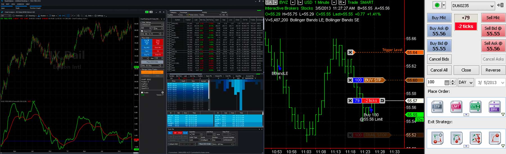The image size is (506, 154).
Task: Open EIX symbol dropdown in chart toolbar
Action: (6, 16)
